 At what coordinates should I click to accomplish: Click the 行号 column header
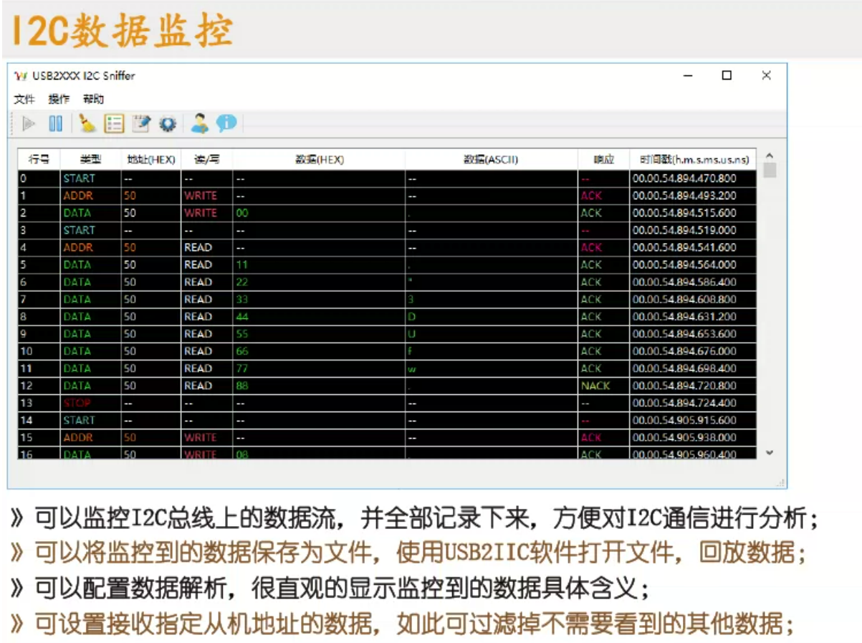39,160
